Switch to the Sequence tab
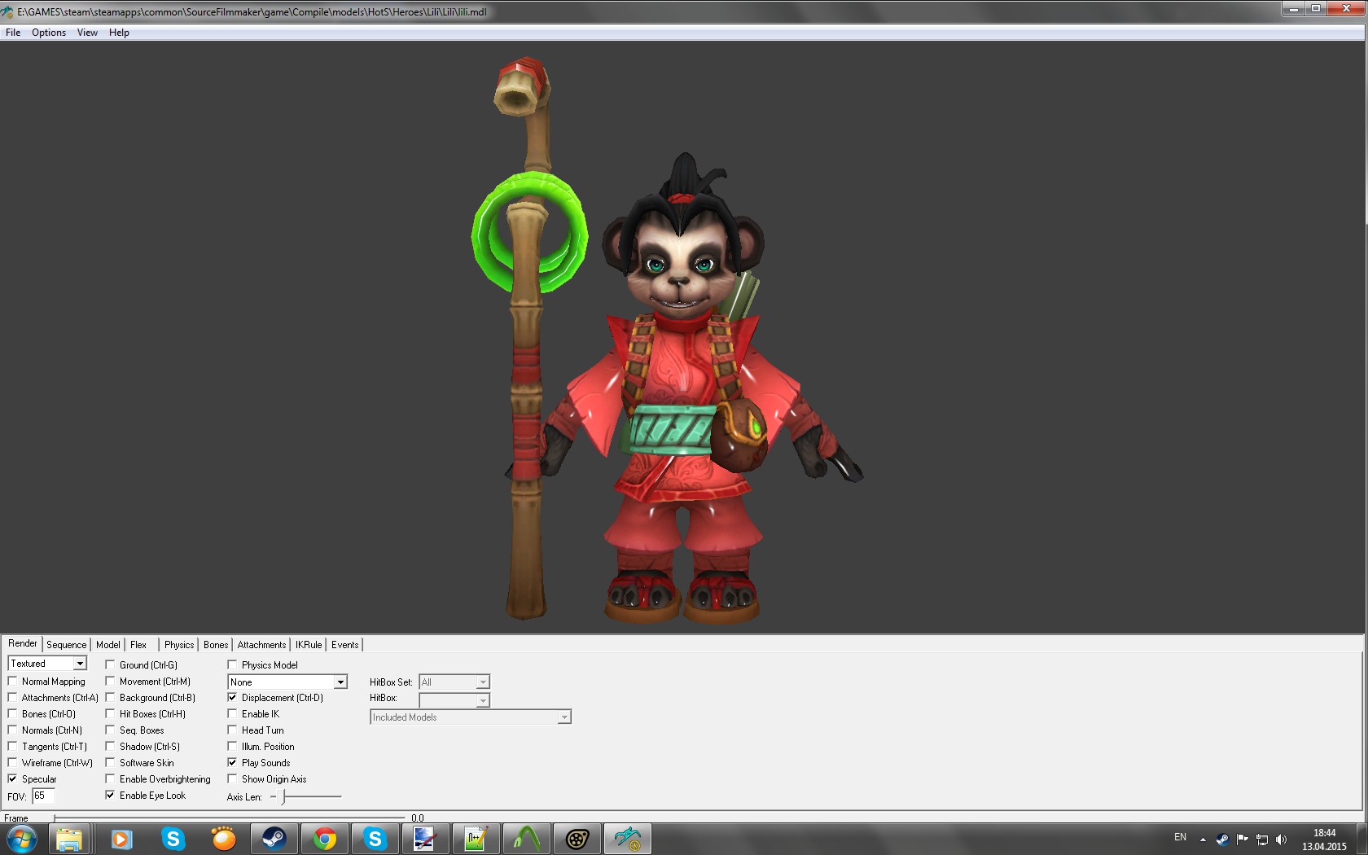The image size is (1368, 855). 66,645
